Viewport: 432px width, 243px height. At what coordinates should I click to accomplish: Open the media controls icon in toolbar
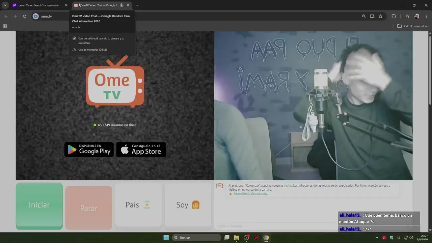407,16
